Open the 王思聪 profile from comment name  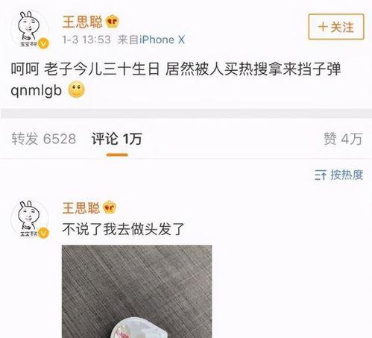coord(81,207)
